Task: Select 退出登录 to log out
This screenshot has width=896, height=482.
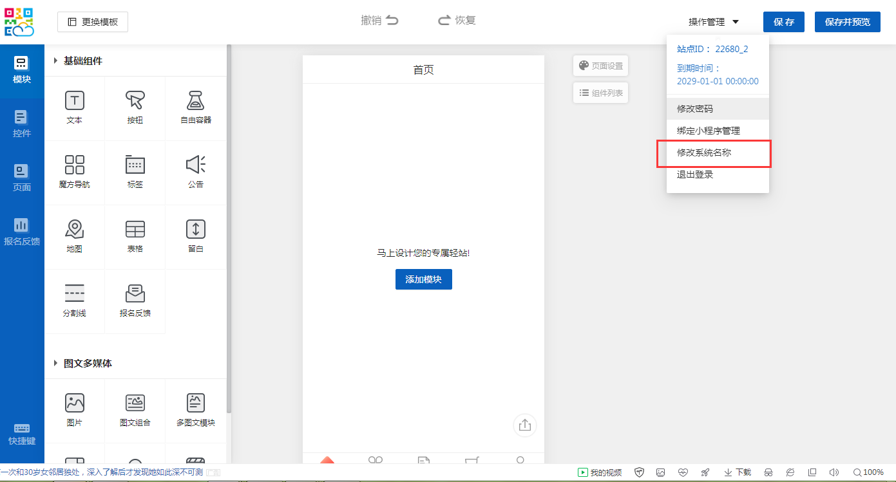Action: click(x=695, y=175)
